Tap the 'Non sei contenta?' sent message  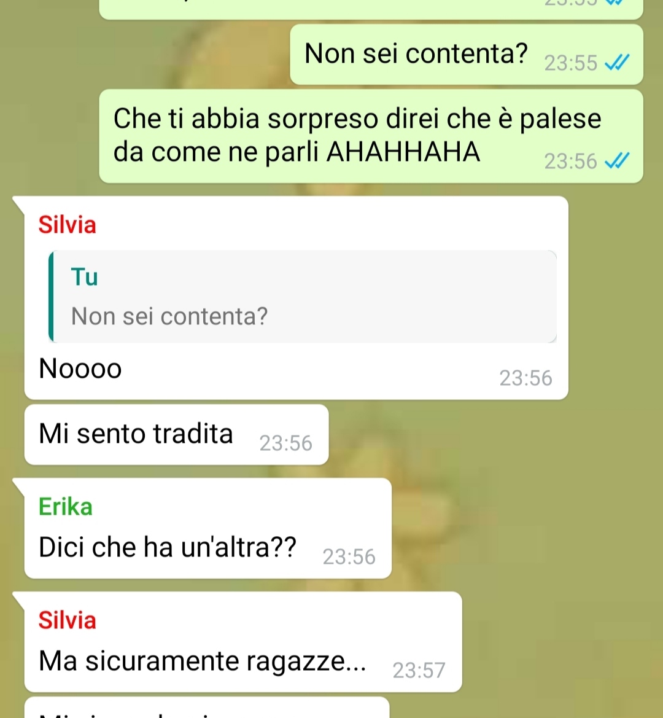click(x=467, y=54)
